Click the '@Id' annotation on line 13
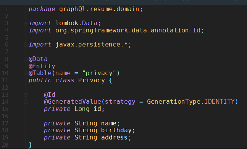247x149 pixels. click(x=50, y=95)
